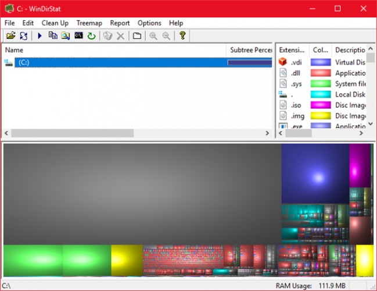Open the File menu
The image size is (377, 291).
point(10,23)
